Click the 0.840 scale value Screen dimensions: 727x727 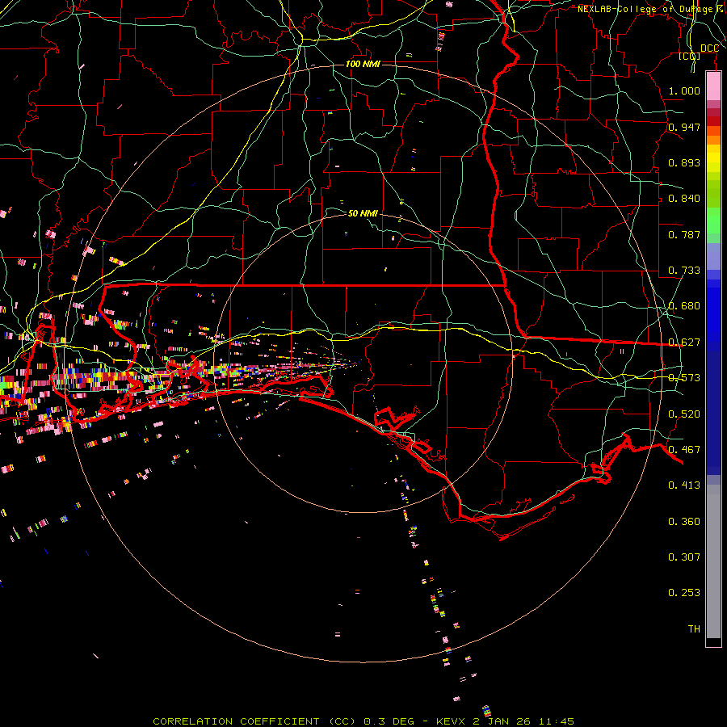click(x=684, y=199)
